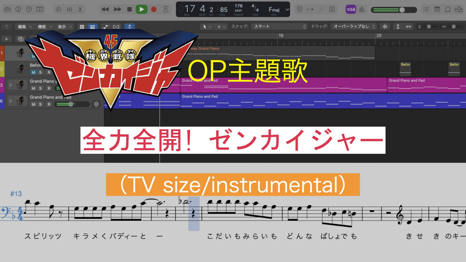Expand track 3 disclosure arrow
The height and width of the screenshot is (262, 466).
(10, 85)
